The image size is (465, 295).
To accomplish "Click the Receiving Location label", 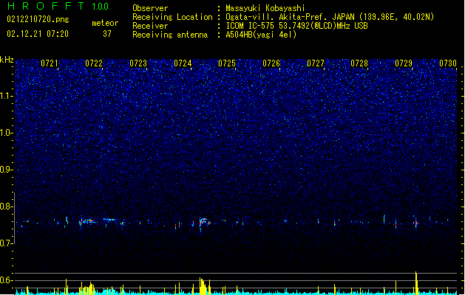I will [172, 17].
